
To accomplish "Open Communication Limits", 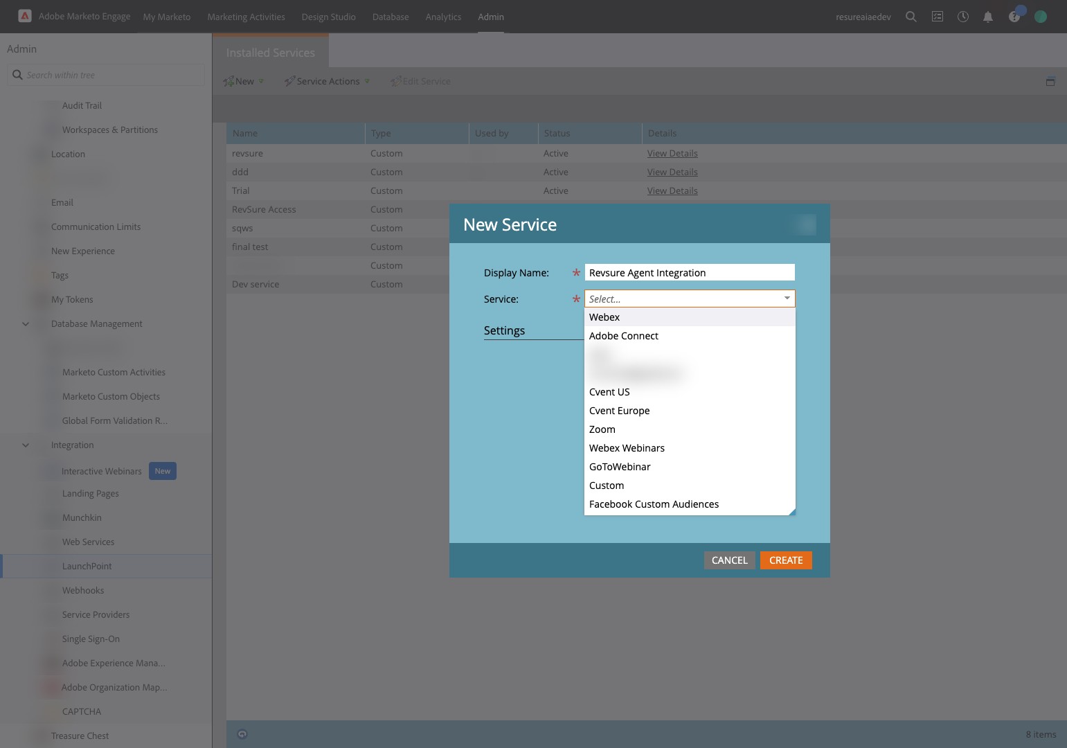I will pos(96,226).
